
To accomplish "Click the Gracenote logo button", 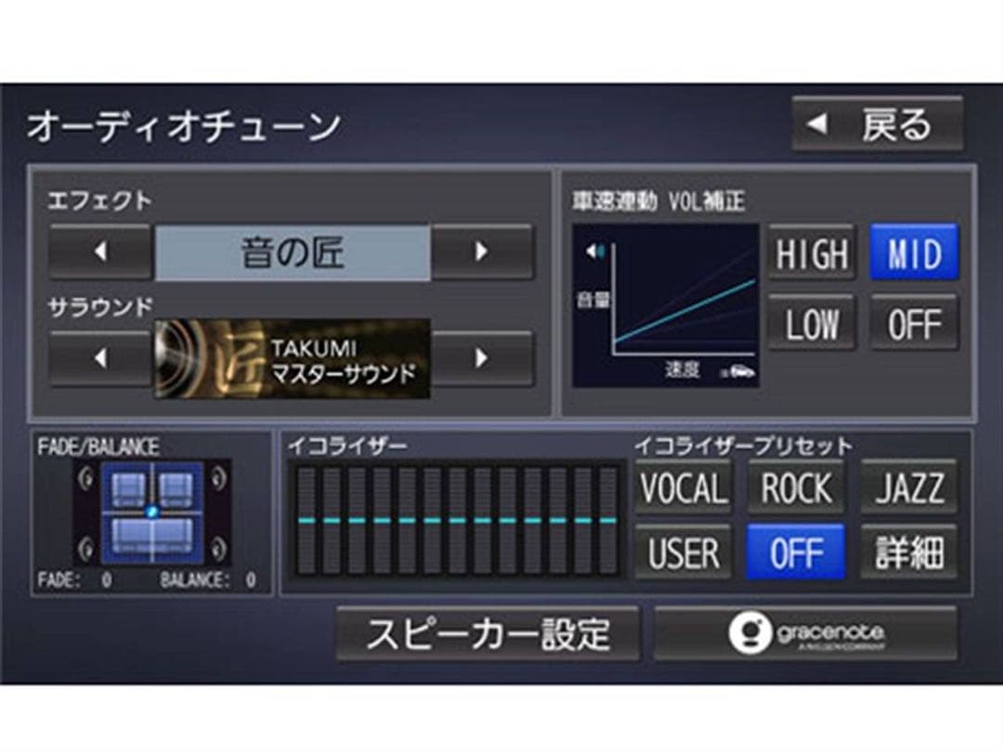I will [x=804, y=634].
